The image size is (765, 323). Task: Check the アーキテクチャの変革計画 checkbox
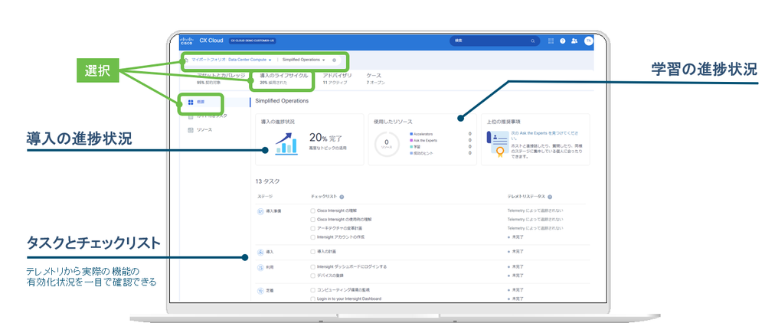pyautogui.click(x=312, y=228)
